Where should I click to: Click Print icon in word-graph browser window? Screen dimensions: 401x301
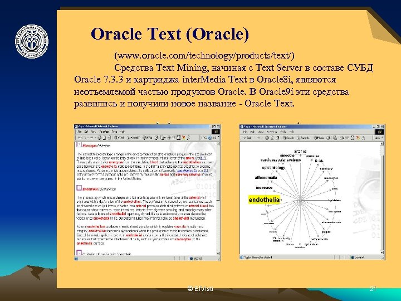[341, 138]
